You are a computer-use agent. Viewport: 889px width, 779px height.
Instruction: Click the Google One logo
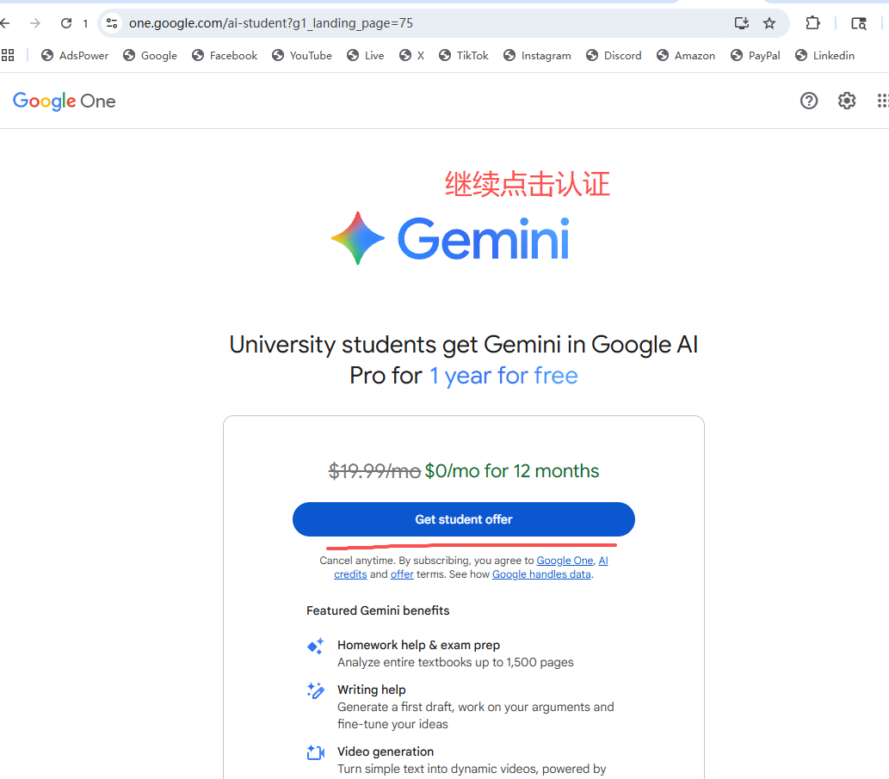[65, 101]
